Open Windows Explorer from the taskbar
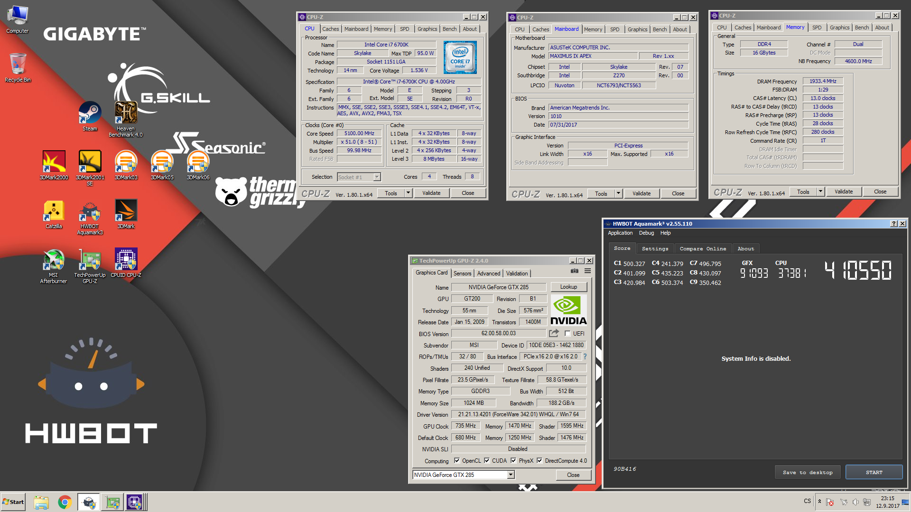Viewport: 911px width, 512px height. (x=41, y=502)
